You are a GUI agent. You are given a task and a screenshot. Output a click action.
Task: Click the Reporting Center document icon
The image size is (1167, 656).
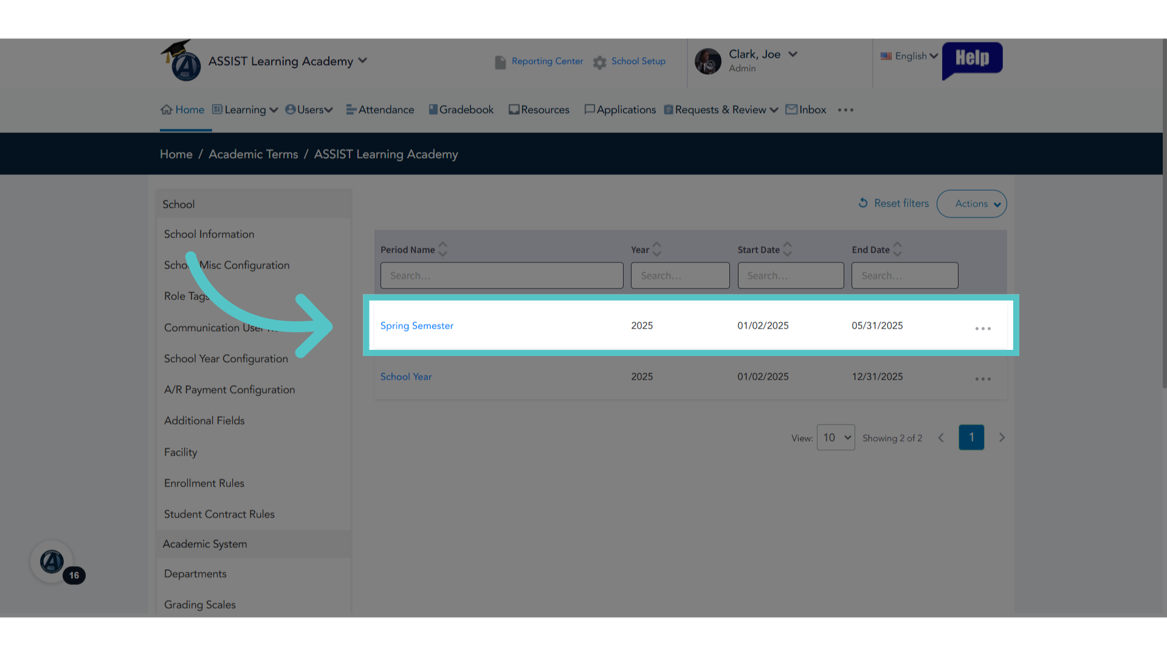tap(500, 62)
